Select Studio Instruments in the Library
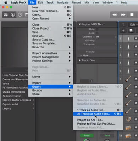This screenshot has height=141, width=138. tap(14, 92)
